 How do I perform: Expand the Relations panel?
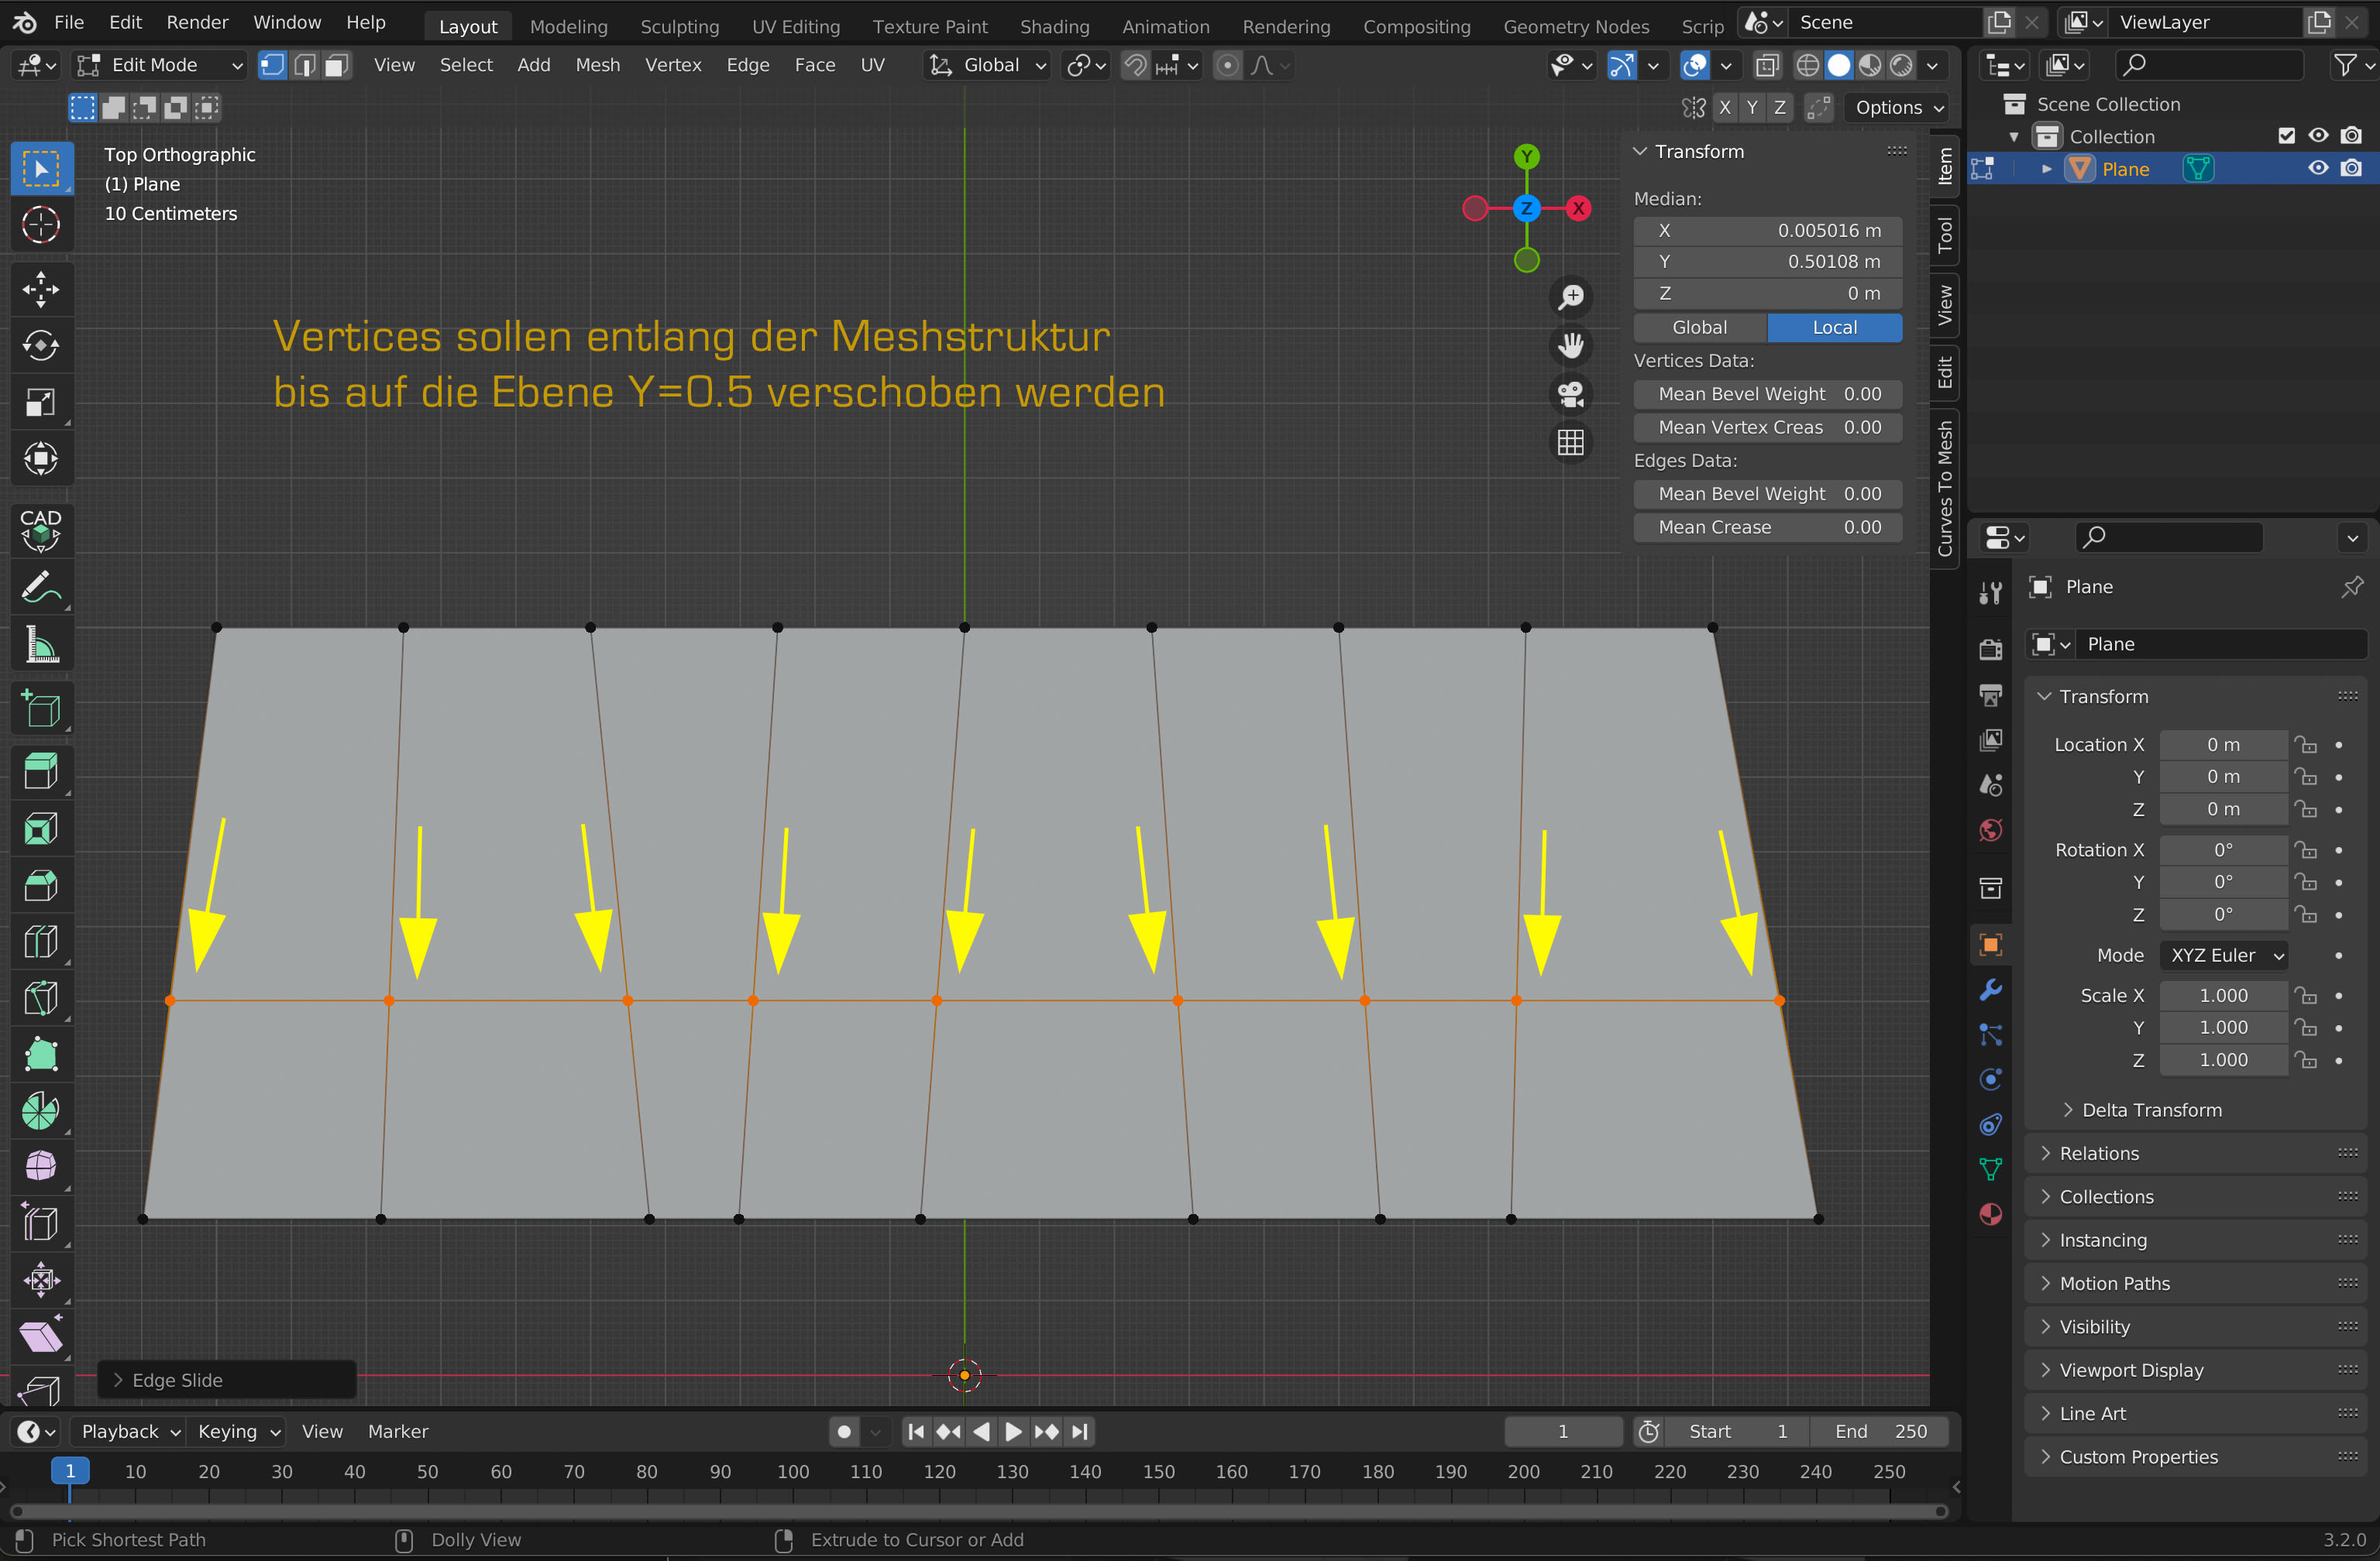pyautogui.click(x=2098, y=1153)
